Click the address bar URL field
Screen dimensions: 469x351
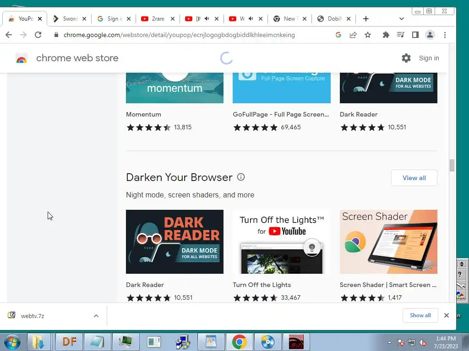tap(179, 35)
